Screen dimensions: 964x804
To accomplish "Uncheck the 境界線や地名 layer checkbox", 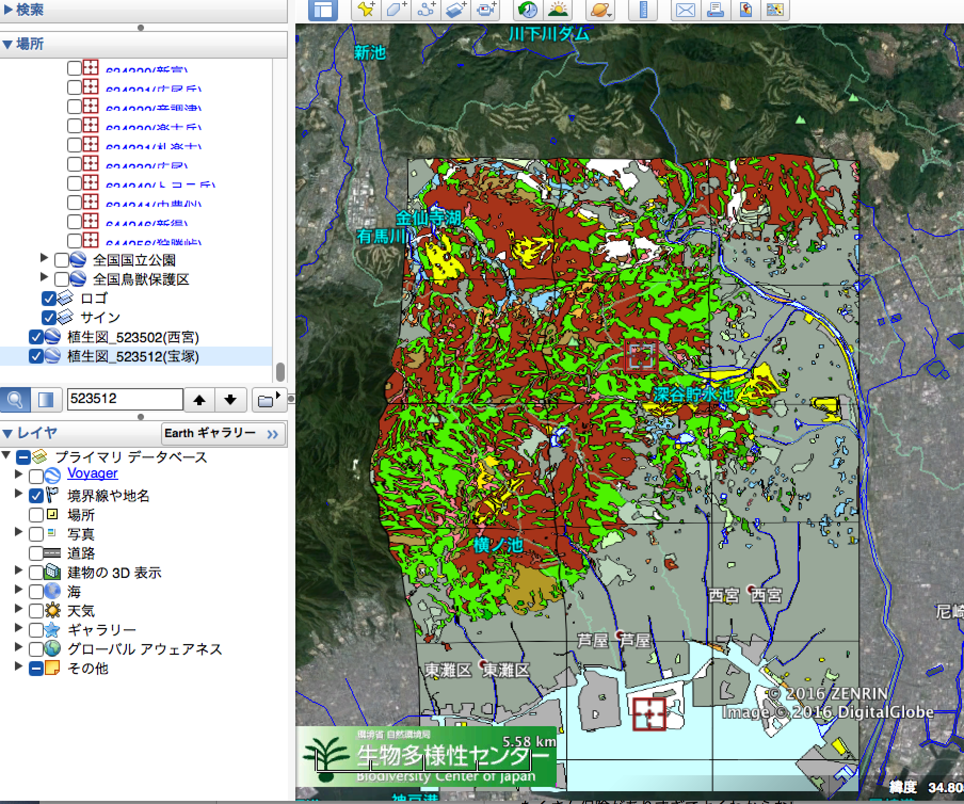I will tap(36, 496).
